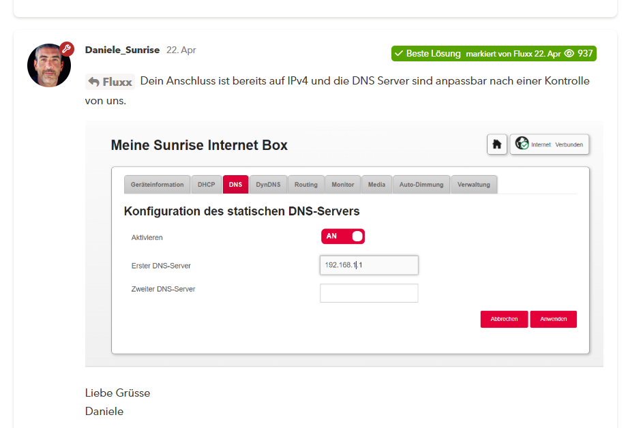
Task: Click the home icon button
Action: coord(497,144)
